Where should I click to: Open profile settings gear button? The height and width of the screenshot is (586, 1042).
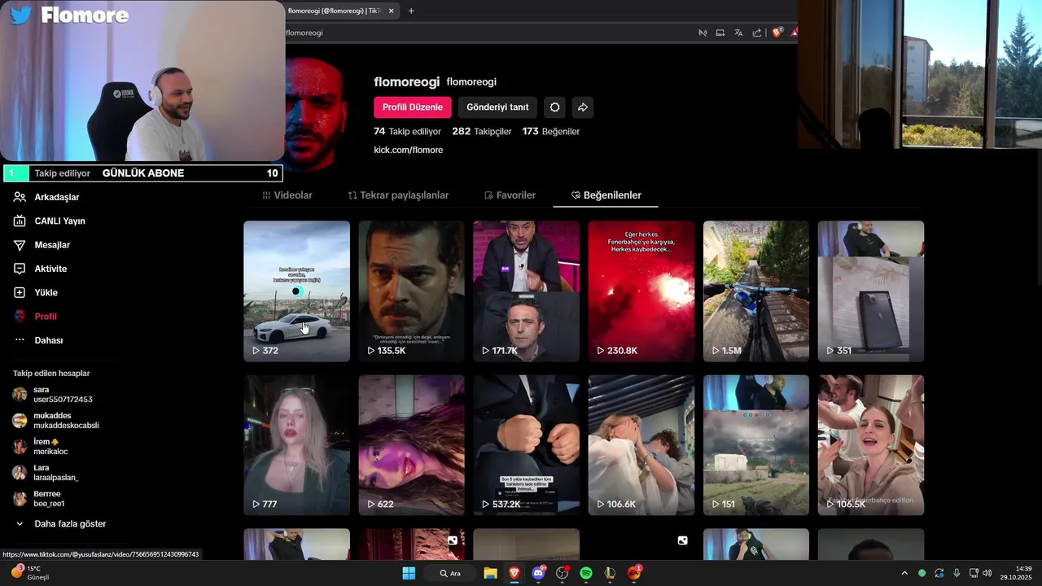pyautogui.click(x=555, y=107)
